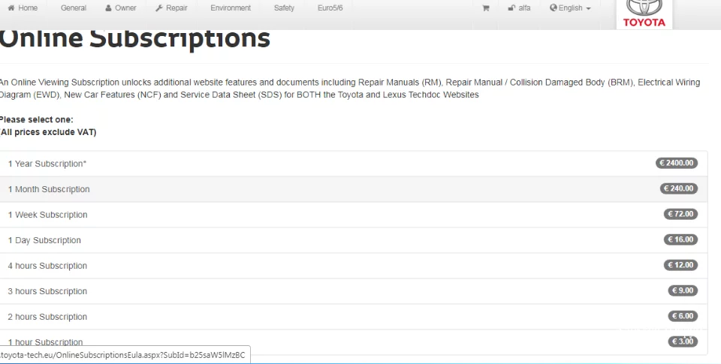
Task: Click the € 16.00 price badge
Action: 680,239
